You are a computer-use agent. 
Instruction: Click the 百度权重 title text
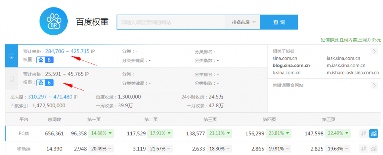tap(92, 22)
